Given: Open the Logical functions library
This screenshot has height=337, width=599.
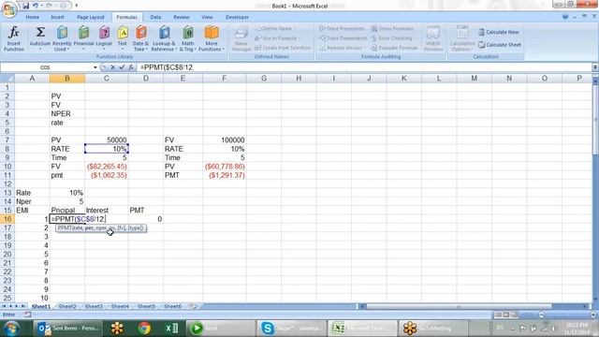Looking at the screenshot, I should (x=104, y=38).
